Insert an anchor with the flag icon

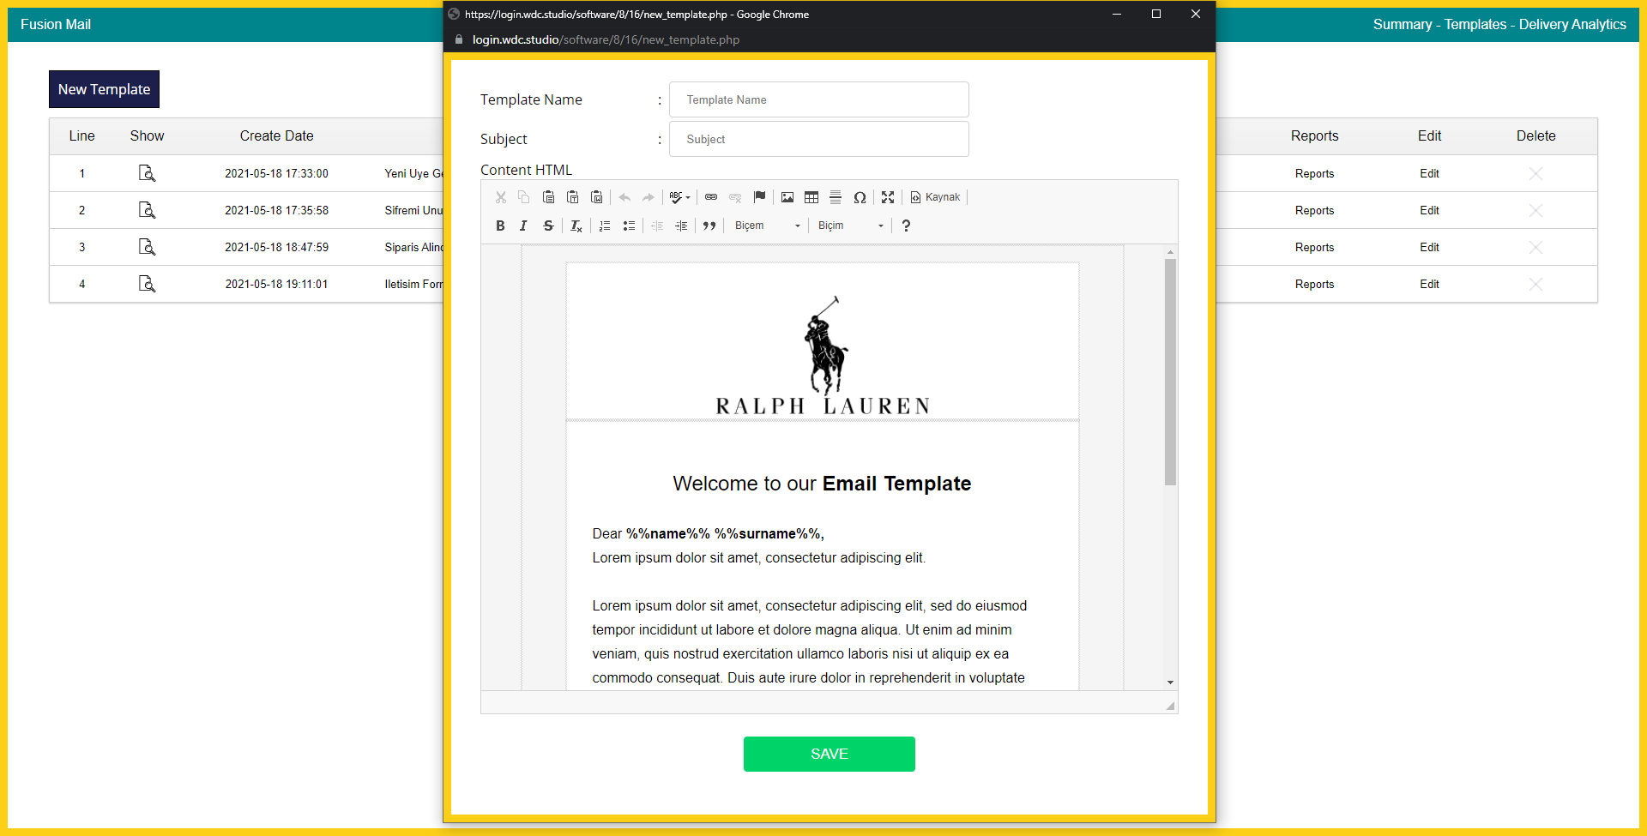click(x=759, y=197)
